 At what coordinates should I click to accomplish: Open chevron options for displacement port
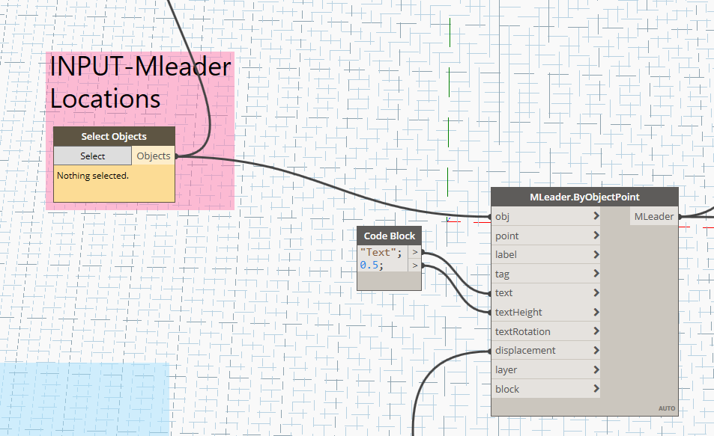(x=596, y=350)
